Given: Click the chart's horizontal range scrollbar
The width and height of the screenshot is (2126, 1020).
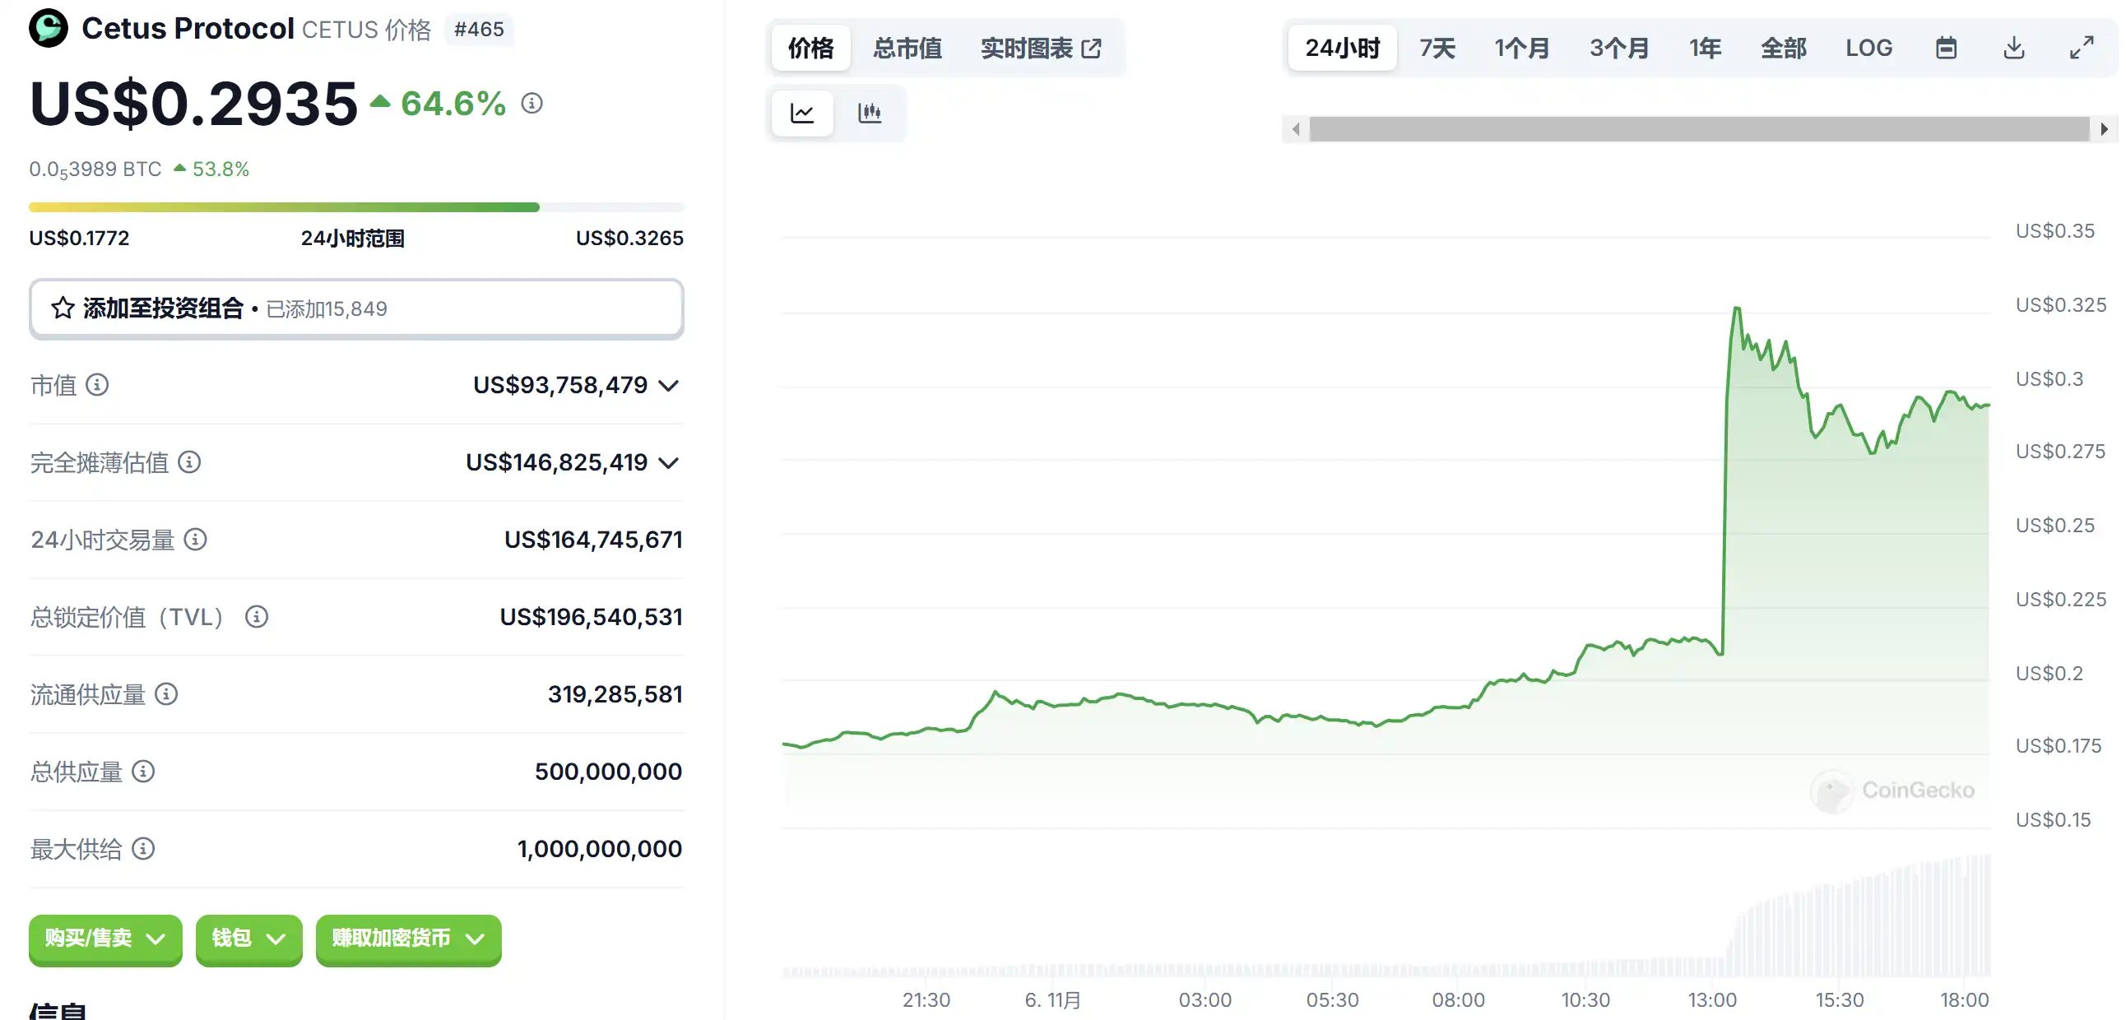Looking at the screenshot, I should pos(1698,130).
